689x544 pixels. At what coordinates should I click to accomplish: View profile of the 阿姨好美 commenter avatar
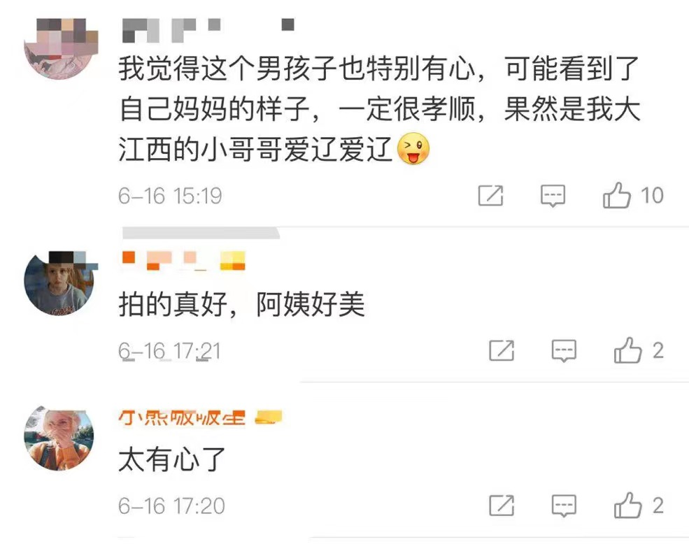click(x=59, y=283)
